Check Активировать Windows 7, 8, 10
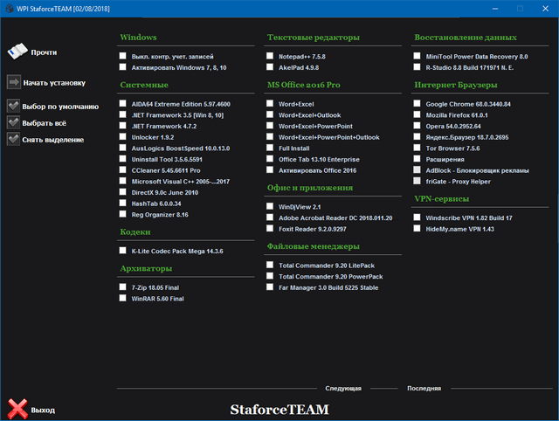This screenshot has height=421, width=559. click(122, 67)
